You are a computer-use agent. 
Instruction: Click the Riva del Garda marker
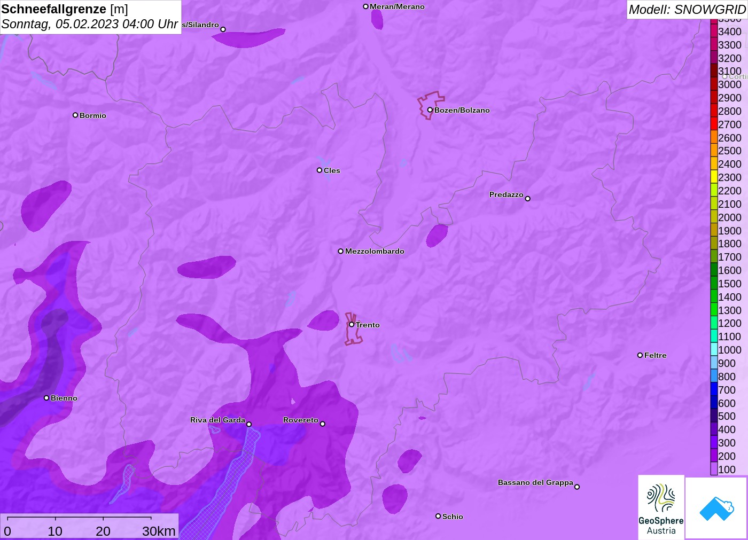[249, 424]
